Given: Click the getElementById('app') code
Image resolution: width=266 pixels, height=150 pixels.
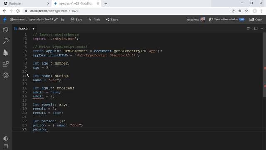Looking at the screenshot, I should coord(137,51).
